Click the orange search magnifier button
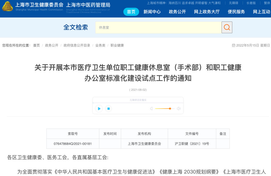This screenshot has width=271, height=176. pos(227,27)
